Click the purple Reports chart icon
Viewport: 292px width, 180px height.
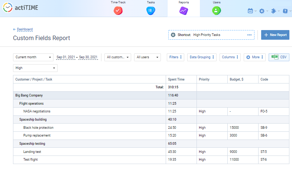[184, 11]
